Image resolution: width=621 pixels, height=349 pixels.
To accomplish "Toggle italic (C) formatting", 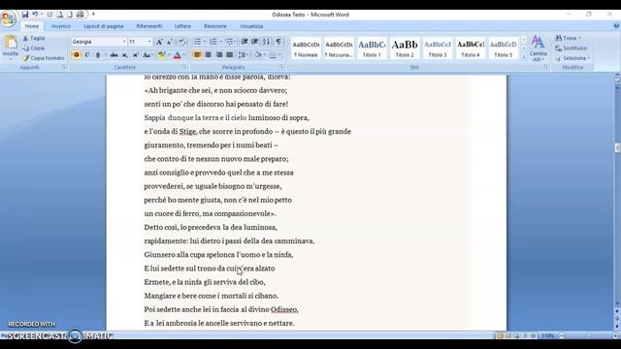I will (86, 55).
